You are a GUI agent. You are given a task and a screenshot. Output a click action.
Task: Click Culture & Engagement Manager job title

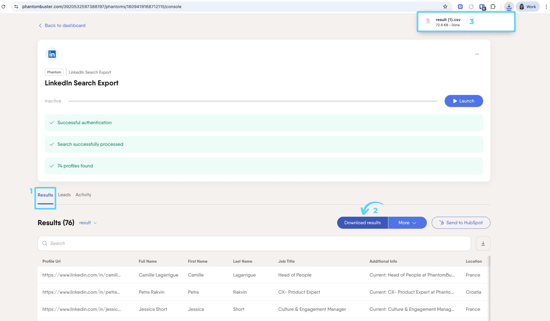coord(312,309)
